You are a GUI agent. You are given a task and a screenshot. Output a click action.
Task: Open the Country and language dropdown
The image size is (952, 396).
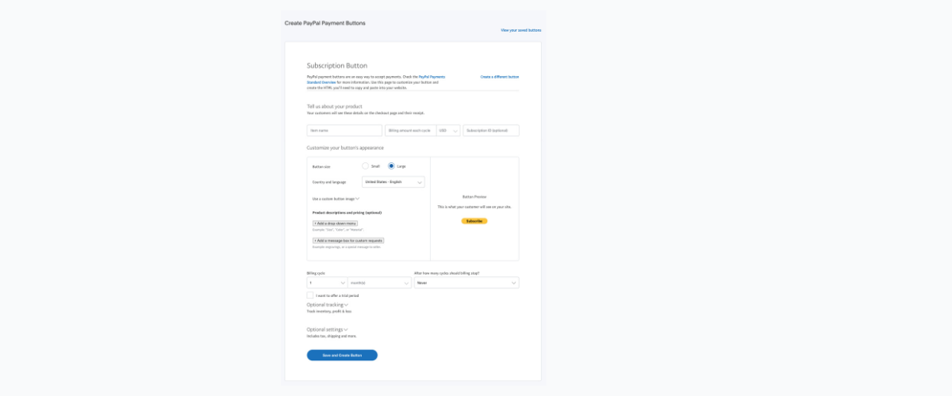(x=388, y=182)
